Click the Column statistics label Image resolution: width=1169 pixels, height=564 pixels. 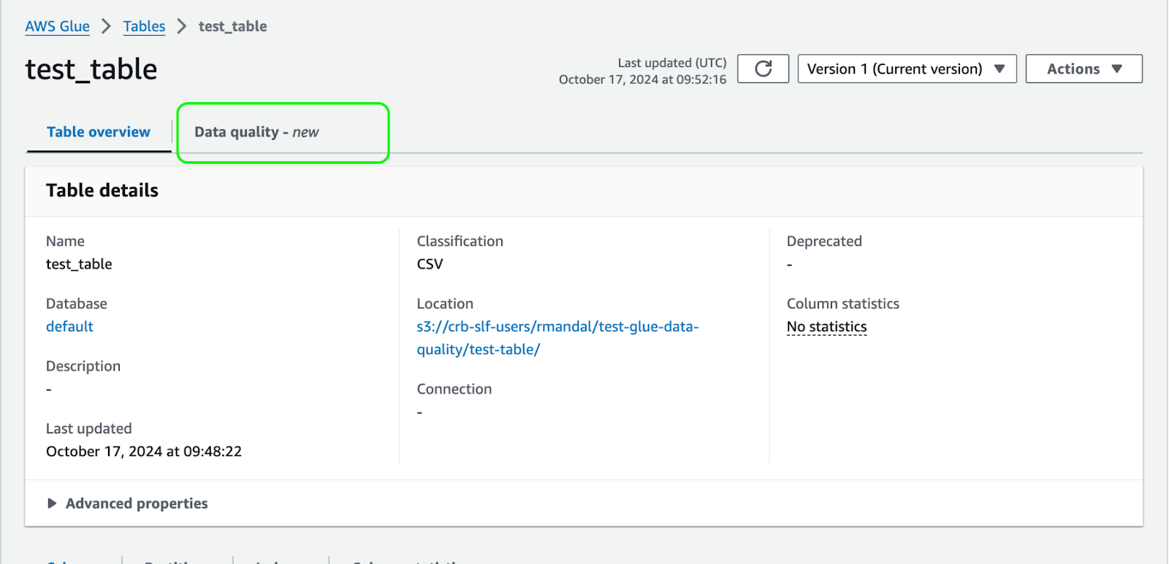[x=842, y=304]
